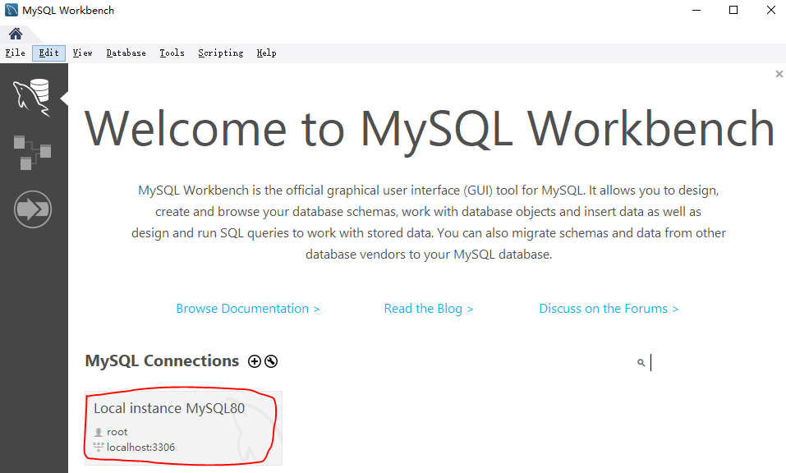Click the MySQL Workbench app icon in title bar

pos(11,10)
